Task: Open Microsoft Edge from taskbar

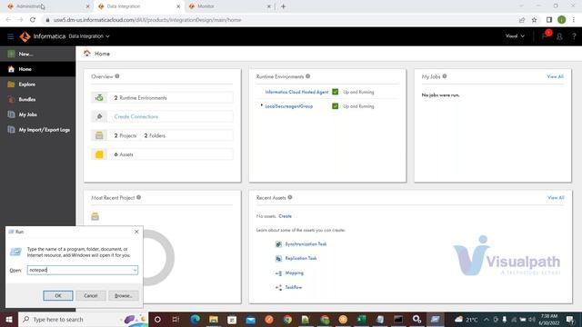Action: pyautogui.click(x=195, y=319)
